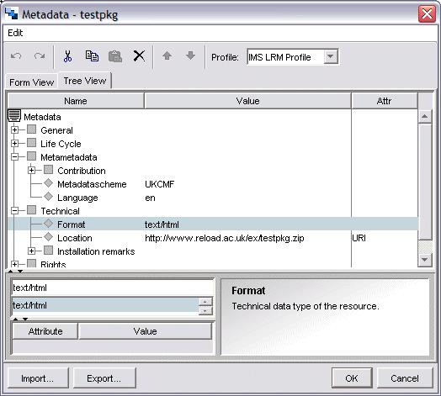441x396 pixels.
Task: Collapse the Metametadata node
Action: (14, 157)
